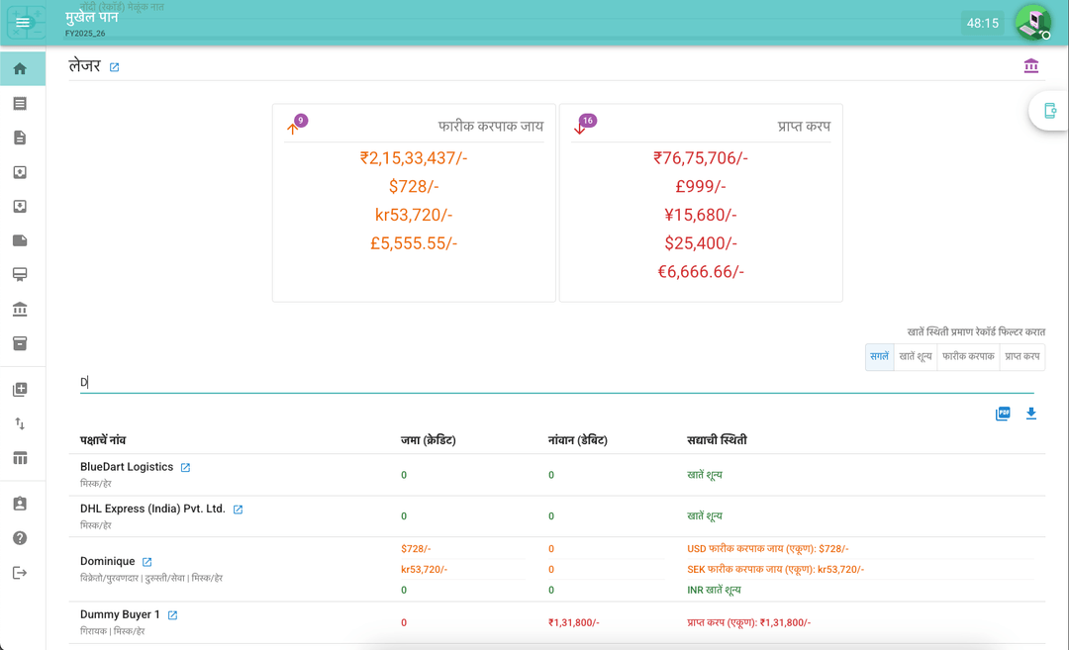Expand the slide-out panel on right edge

click(x=1051, y=111)
